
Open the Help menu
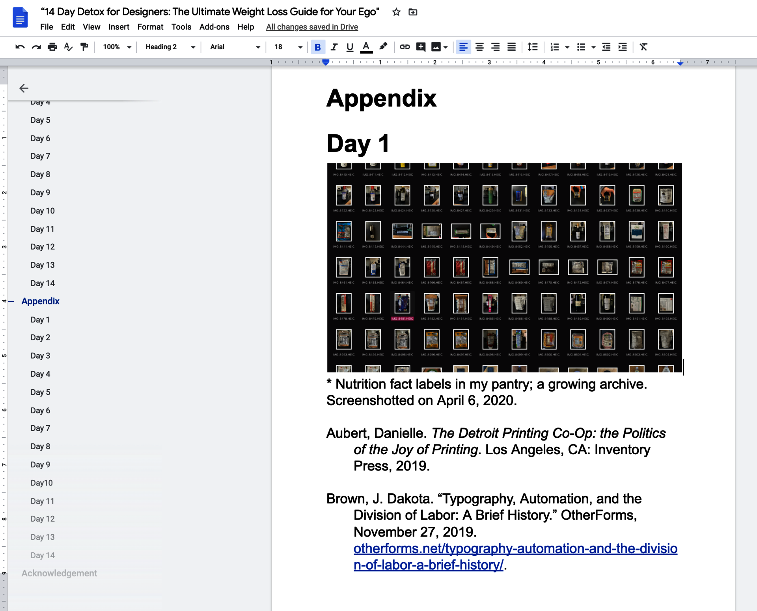(x=246, y=27)
